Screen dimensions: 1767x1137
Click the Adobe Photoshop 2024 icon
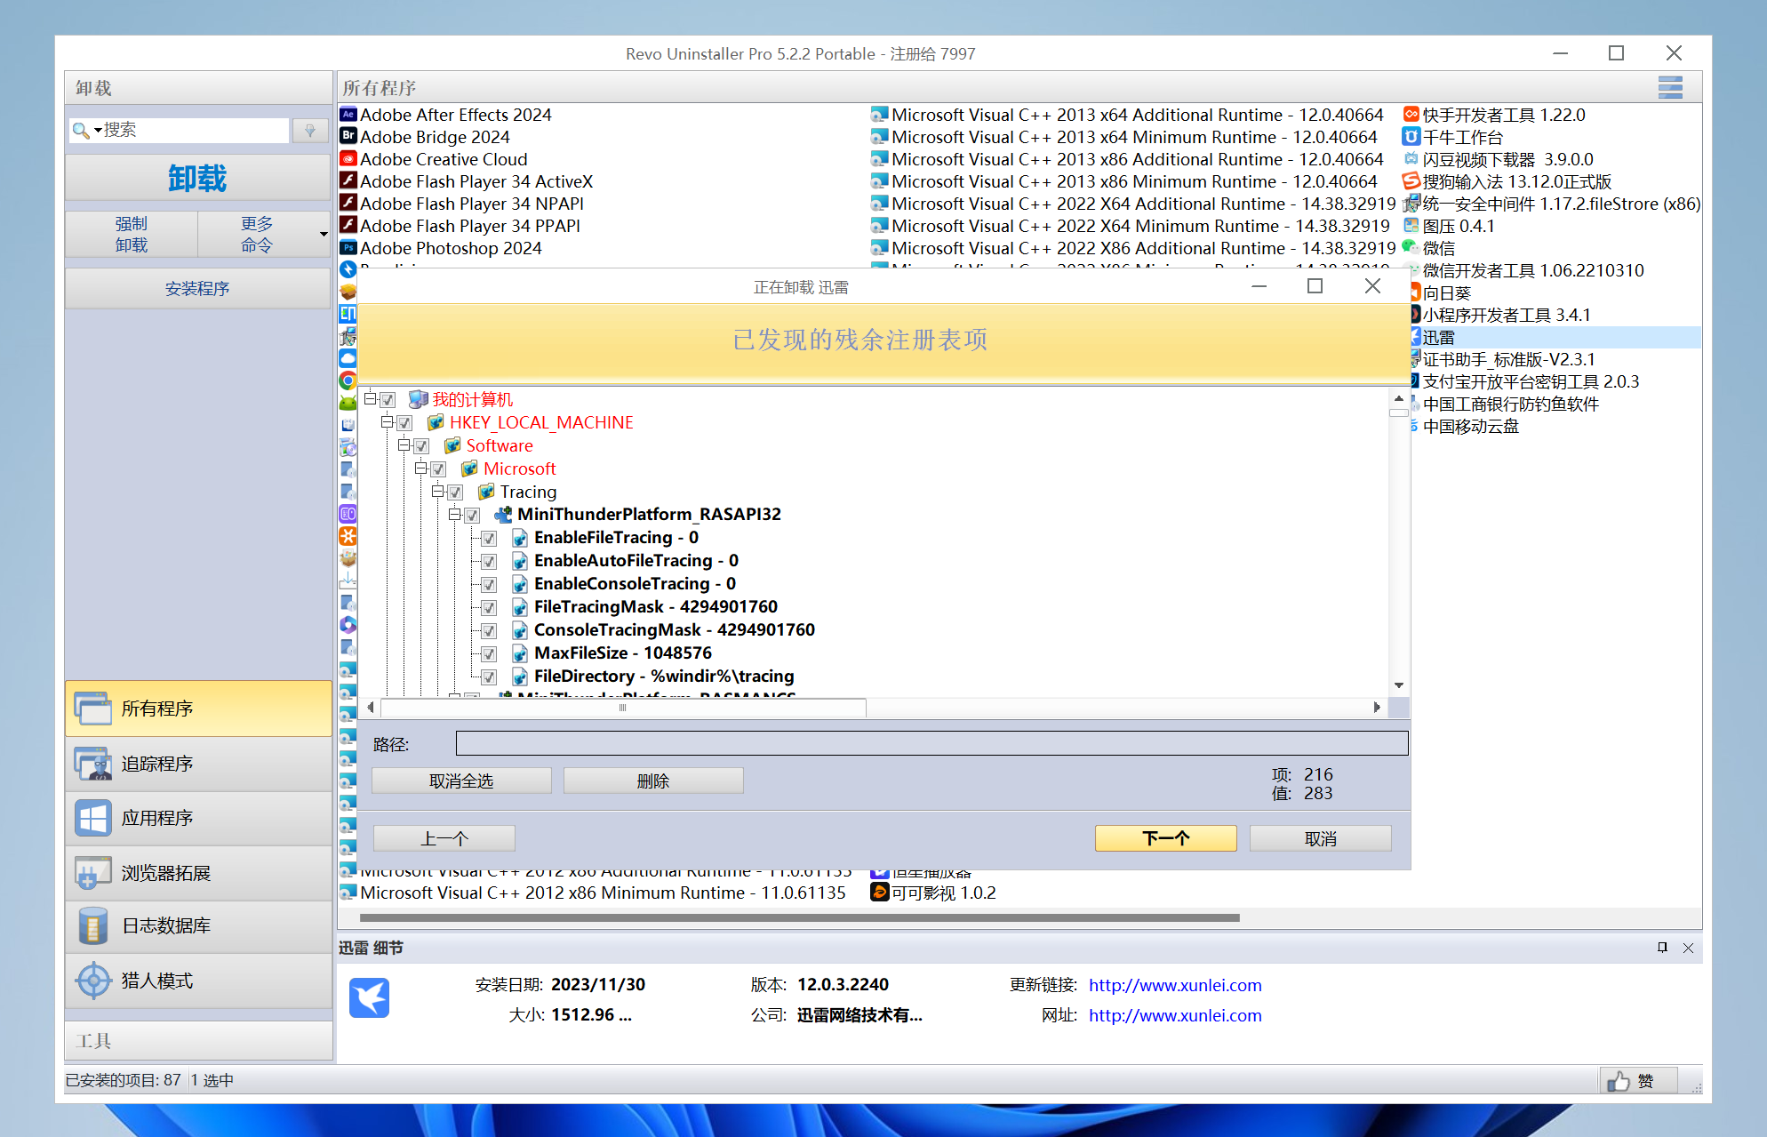tap(348, 248)
